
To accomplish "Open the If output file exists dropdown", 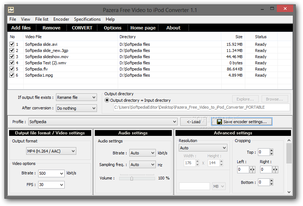I will [x=76, y=97].
